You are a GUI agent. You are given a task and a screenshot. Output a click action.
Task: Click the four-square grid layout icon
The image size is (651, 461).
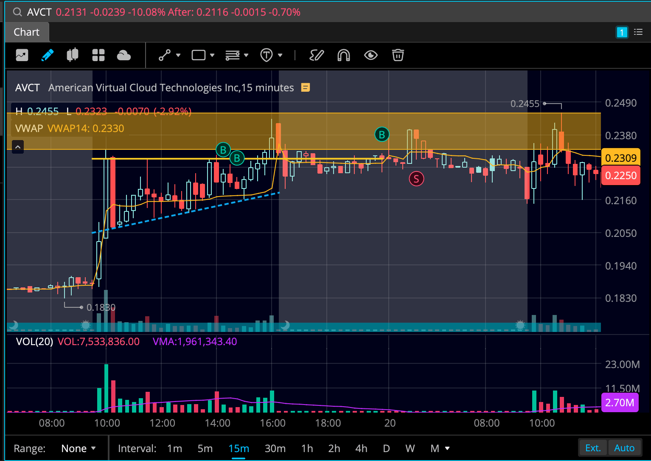coord(98,55)
